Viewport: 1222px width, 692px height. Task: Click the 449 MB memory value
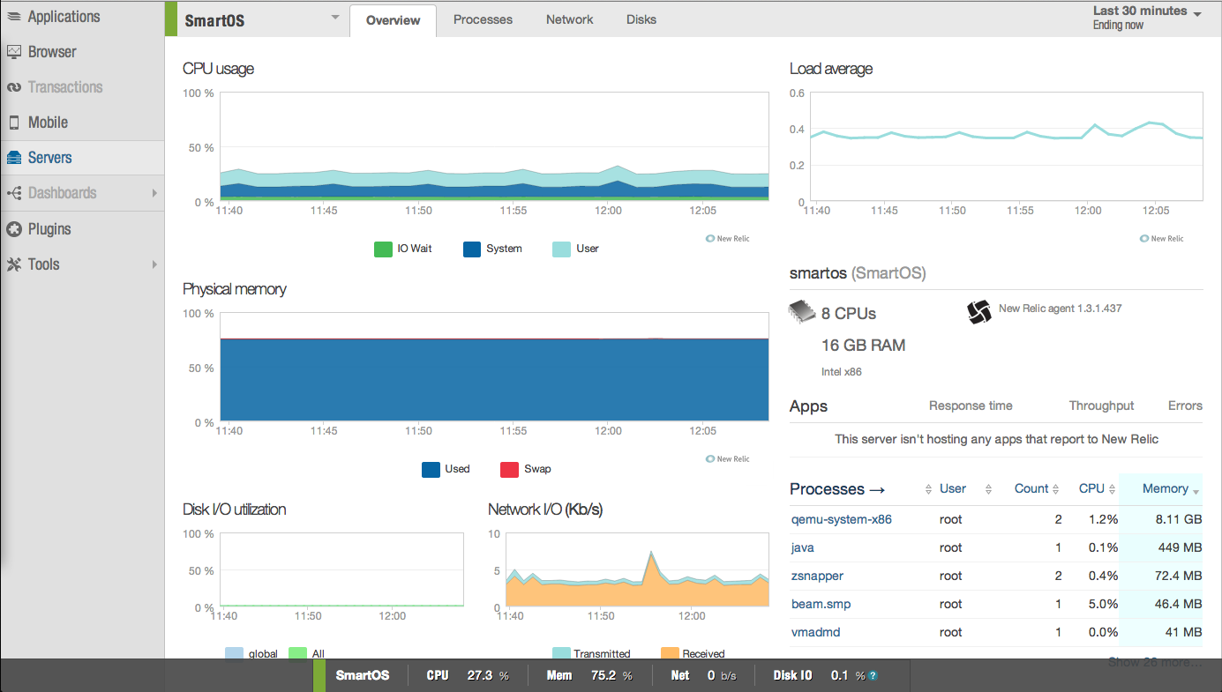pyautogui.click(x=1180, y=547)
